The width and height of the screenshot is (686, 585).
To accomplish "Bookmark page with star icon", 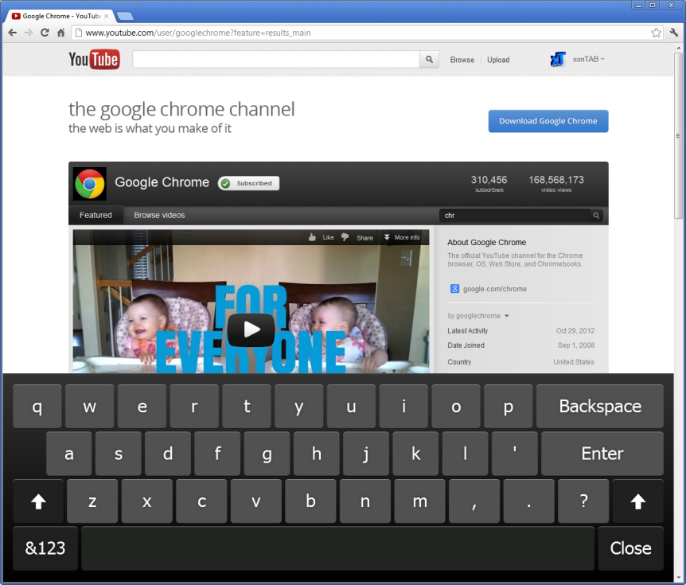I will [656, 33].
